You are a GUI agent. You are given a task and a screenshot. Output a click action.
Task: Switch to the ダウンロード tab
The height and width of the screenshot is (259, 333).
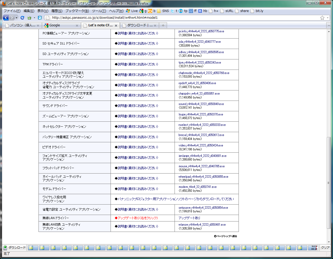tap(139, 25)
